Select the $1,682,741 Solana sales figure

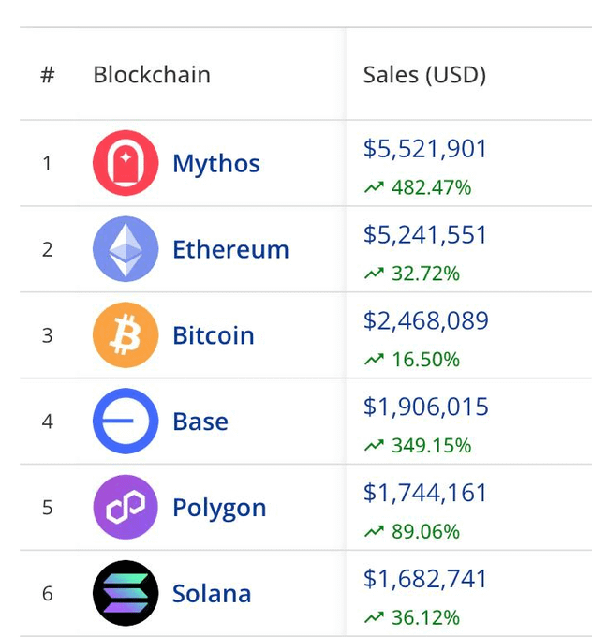[x=425, y=579]
